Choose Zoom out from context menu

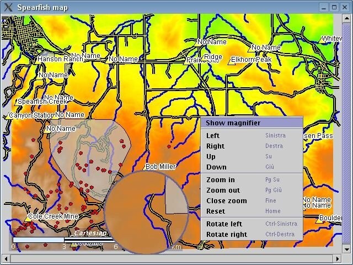(252, 190)
